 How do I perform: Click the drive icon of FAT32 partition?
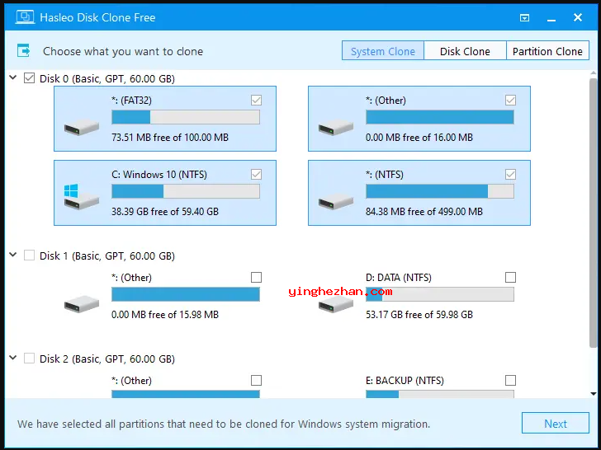81,128
